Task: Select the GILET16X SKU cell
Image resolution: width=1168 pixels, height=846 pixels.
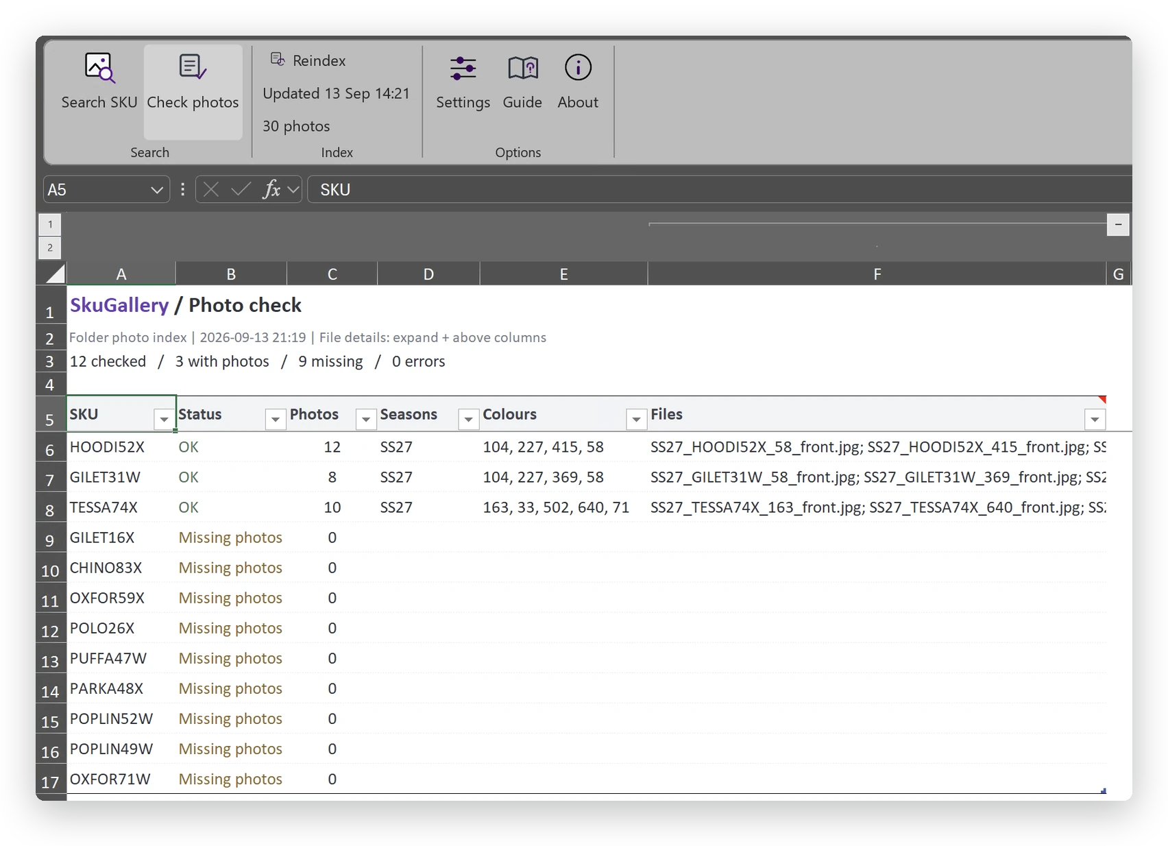Action: pyautogui.click(x=121, y=537)
